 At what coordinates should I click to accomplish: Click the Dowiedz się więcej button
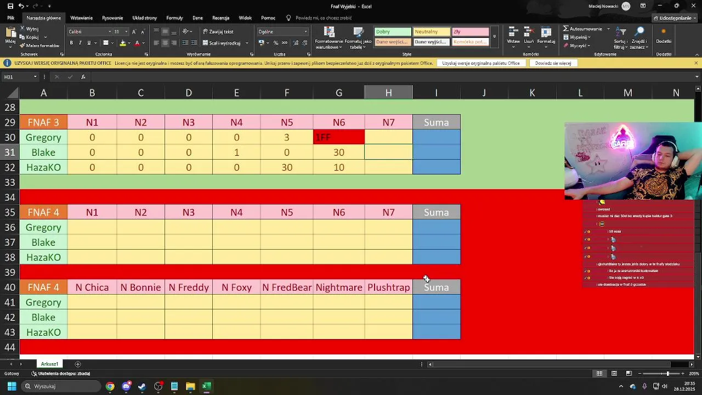[553, 63]
